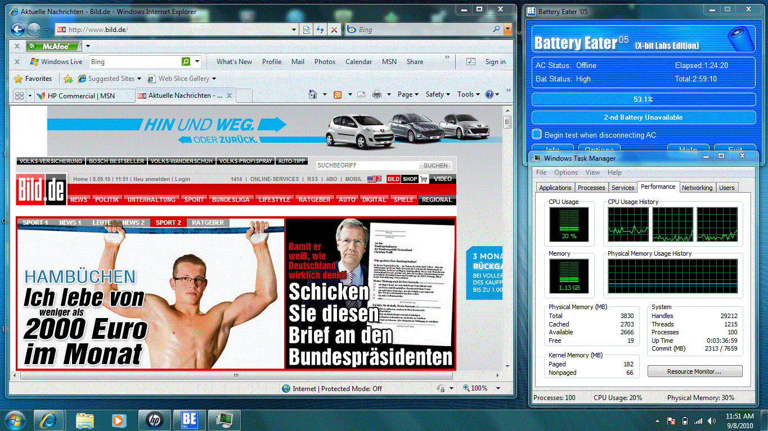The height and width of the screenshot is (431, 768).
Task: Click the Windows Live toolbar options icon beside Sign in
Action: (x=471, y=62)
